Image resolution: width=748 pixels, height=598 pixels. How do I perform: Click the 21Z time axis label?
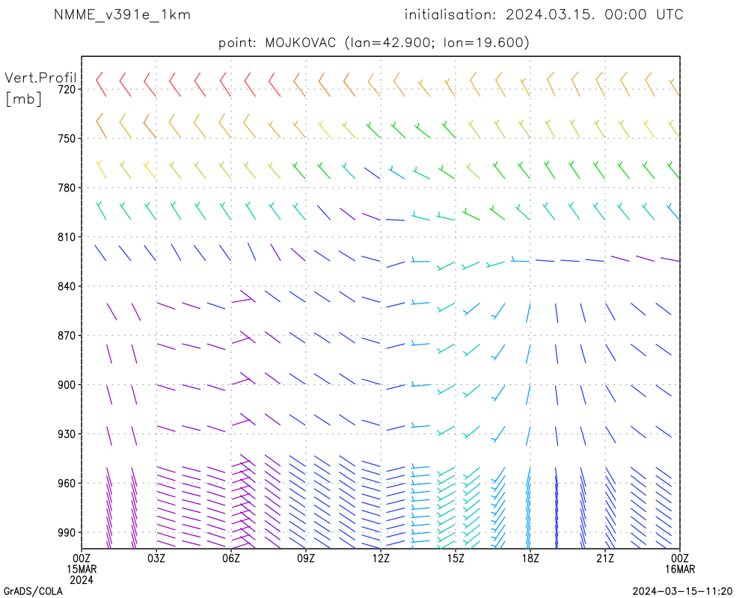[605, 558]
